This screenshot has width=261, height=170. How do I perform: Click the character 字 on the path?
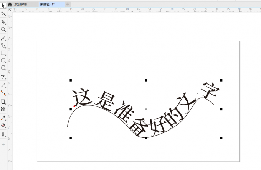tap(210, 90)
